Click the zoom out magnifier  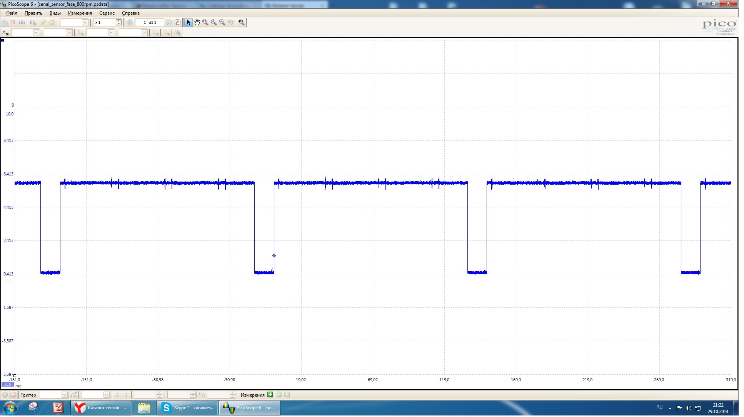[x=222, y=22]
